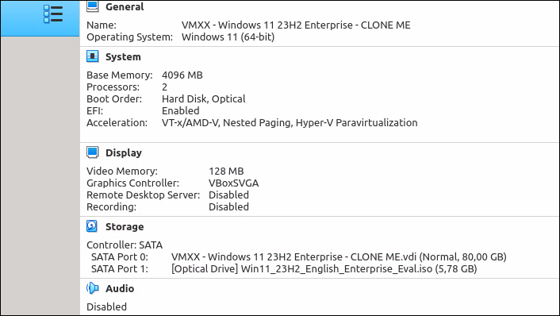
Task: Click the Audio section speaker icon
Action: tap(93, 288)
